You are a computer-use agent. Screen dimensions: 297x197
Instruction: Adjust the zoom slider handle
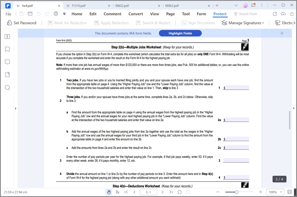click(x=236, y=192)
